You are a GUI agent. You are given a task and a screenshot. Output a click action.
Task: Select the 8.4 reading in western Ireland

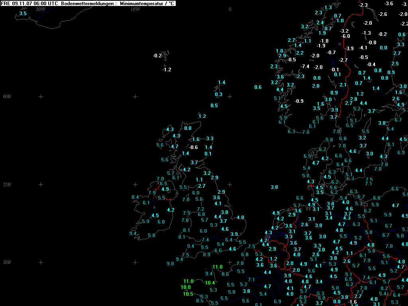(135, 197)
